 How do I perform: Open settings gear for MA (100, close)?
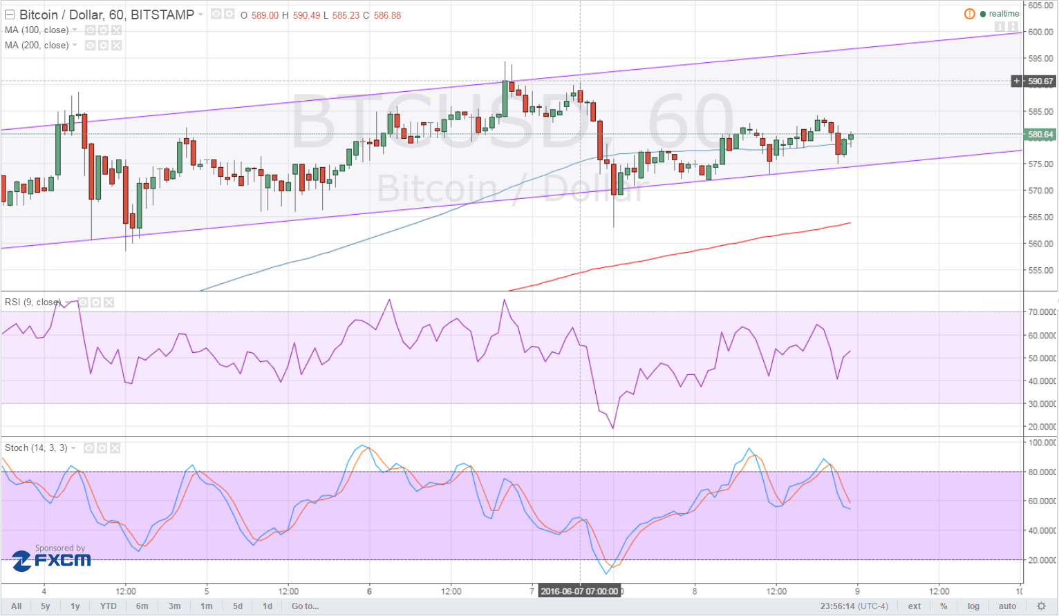pos(103,30)
